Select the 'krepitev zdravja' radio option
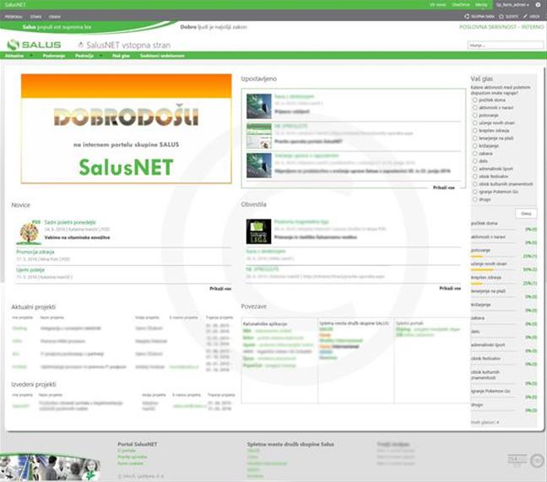The image size is (547, 482). 474,131
